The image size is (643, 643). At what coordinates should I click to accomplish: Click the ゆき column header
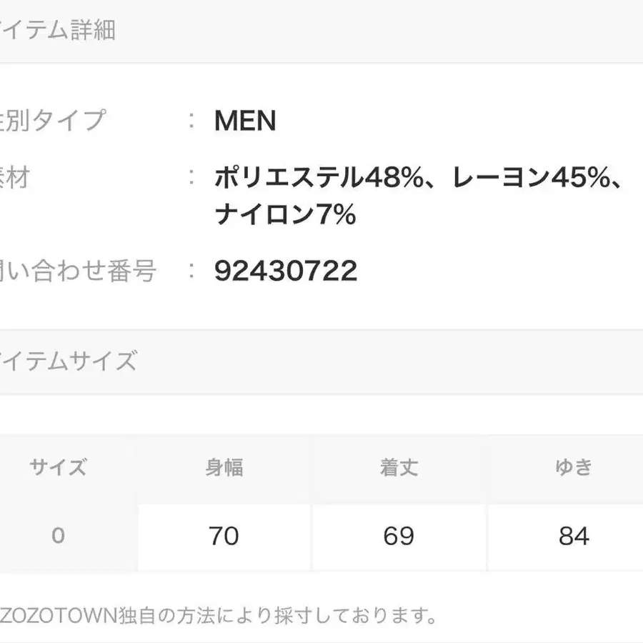click(574, 468)
